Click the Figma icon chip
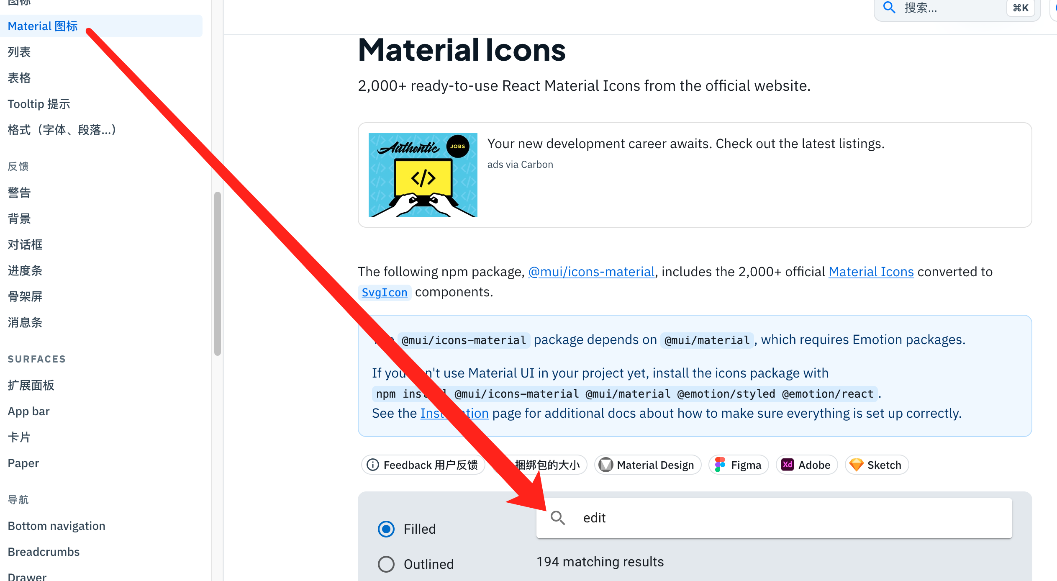The image size is (1057, 581). point(738,465)
